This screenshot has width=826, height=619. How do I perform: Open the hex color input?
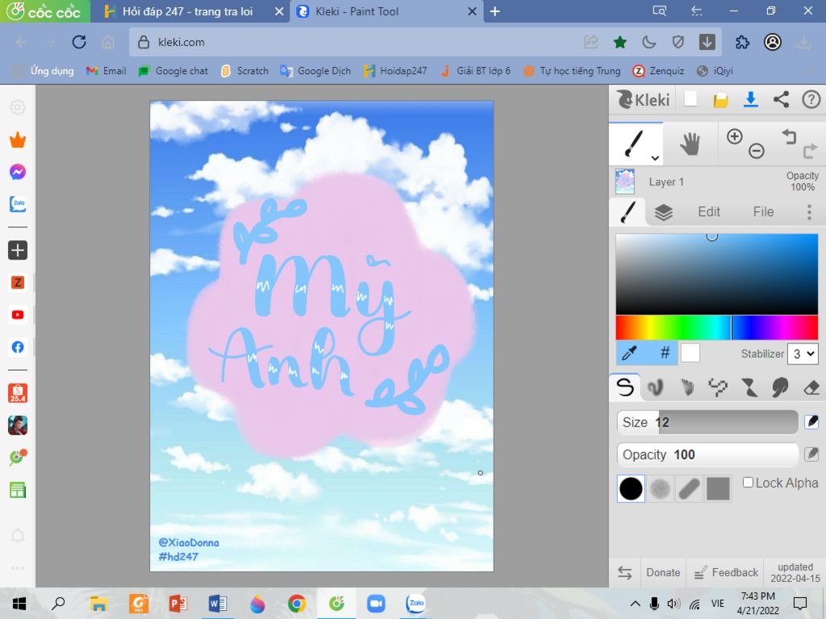(x=665, y=353)
